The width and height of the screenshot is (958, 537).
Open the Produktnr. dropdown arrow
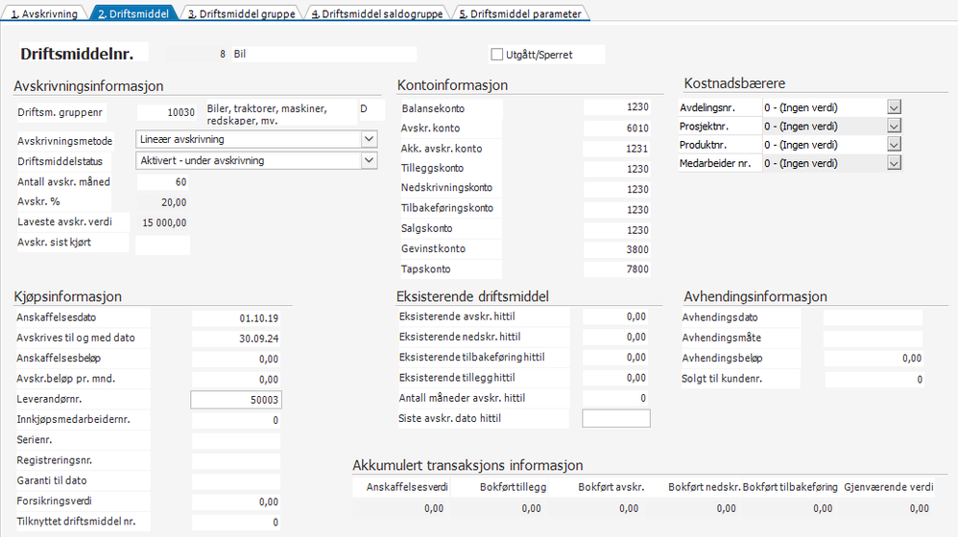pos(894,145)
